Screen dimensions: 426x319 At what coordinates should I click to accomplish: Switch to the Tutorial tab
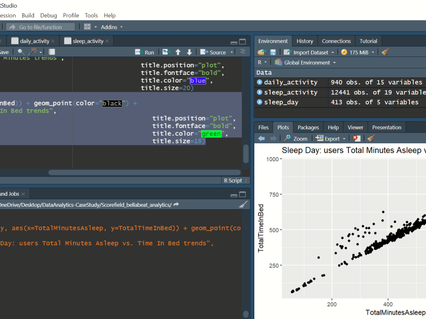tap(368, 41)
